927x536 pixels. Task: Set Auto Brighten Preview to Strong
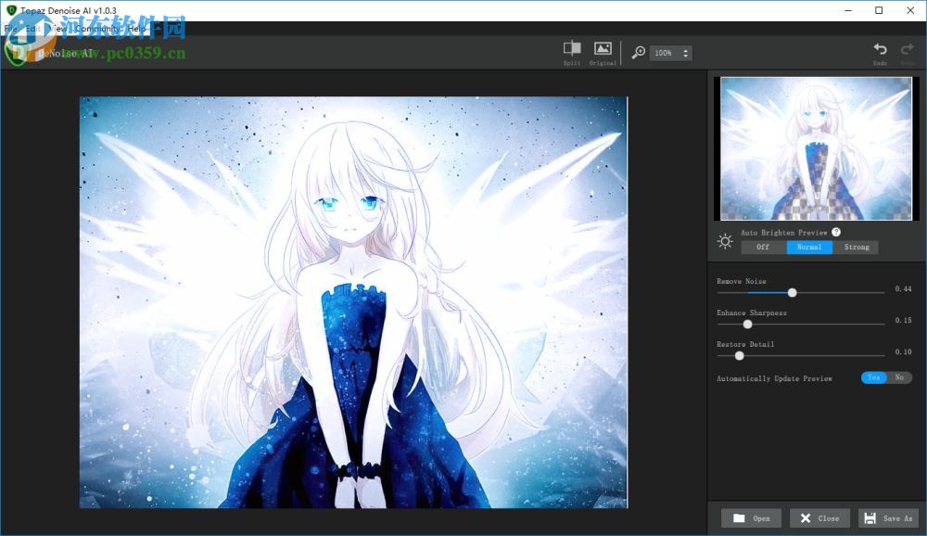click(856, 247)
